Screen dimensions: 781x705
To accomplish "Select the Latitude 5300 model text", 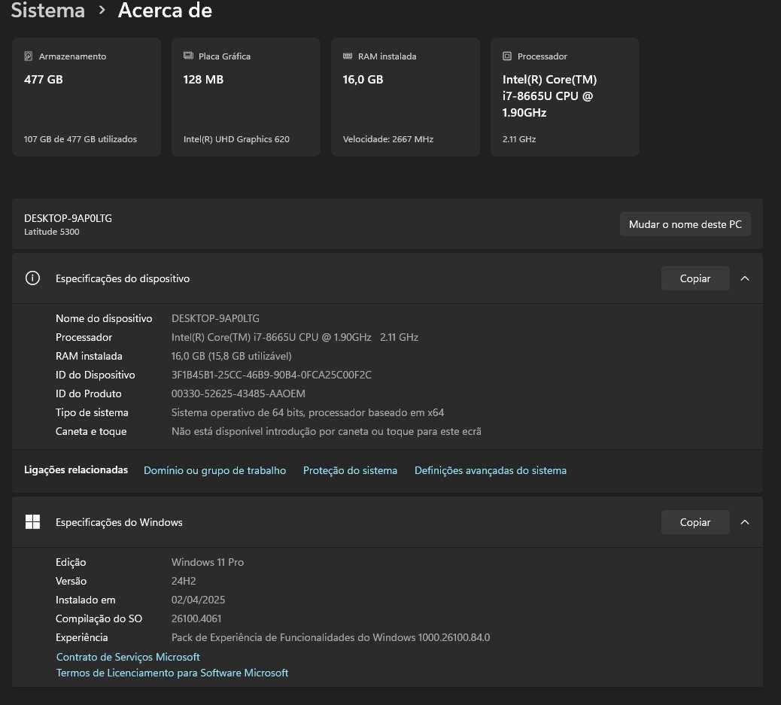I will click(x=51, y=232).
